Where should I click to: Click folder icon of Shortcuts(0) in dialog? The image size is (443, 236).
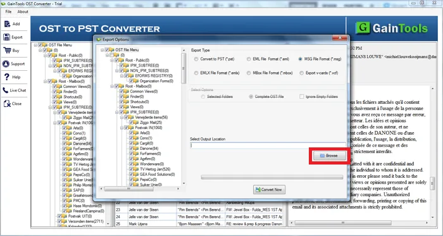coord(127,102)
